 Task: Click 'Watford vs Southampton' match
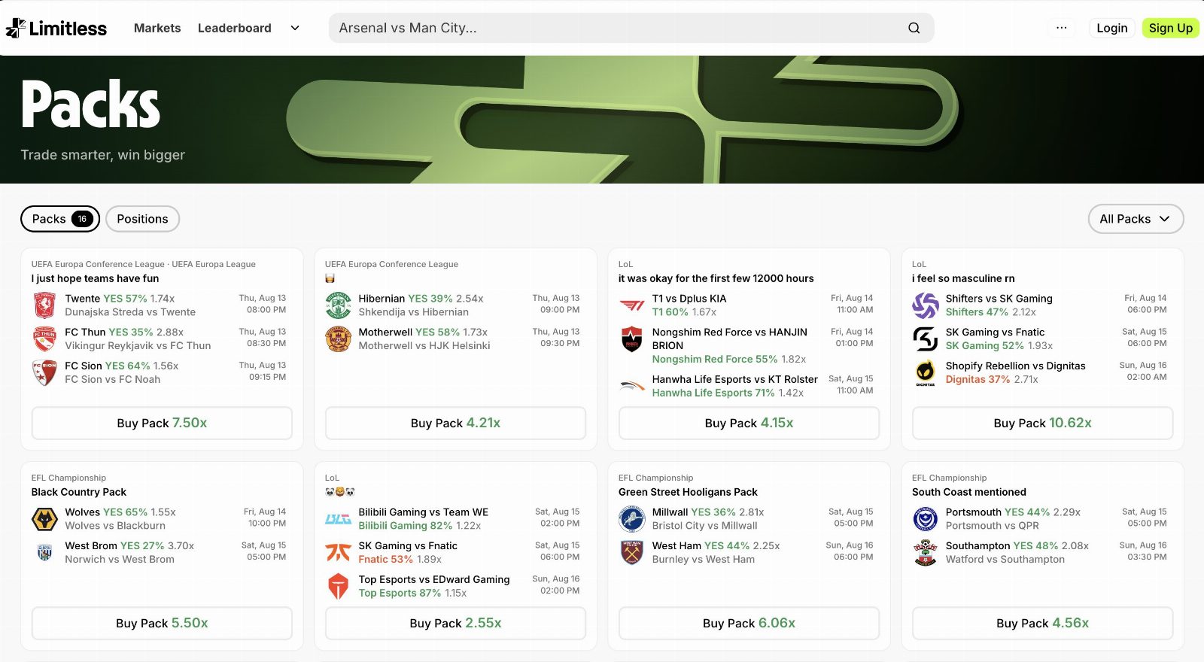click(1005, 559)
